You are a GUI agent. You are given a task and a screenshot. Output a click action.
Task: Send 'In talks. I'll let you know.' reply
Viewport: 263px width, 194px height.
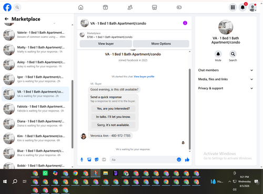[x=113, y=117]
